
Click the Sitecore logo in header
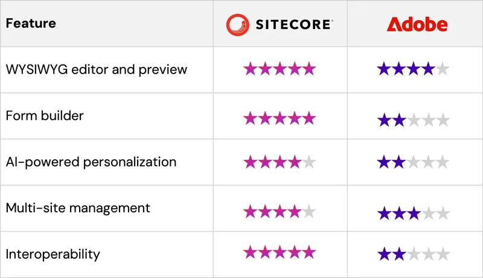280,24
